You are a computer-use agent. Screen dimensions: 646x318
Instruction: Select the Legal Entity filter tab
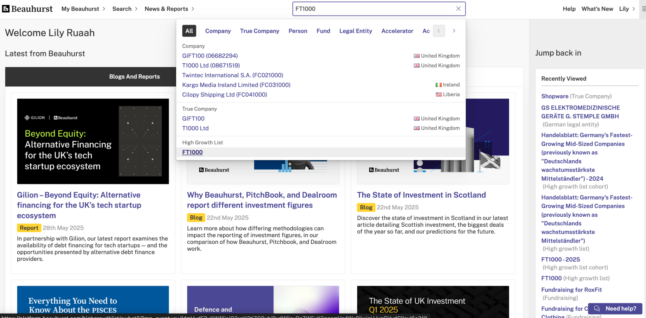[355, 31]
